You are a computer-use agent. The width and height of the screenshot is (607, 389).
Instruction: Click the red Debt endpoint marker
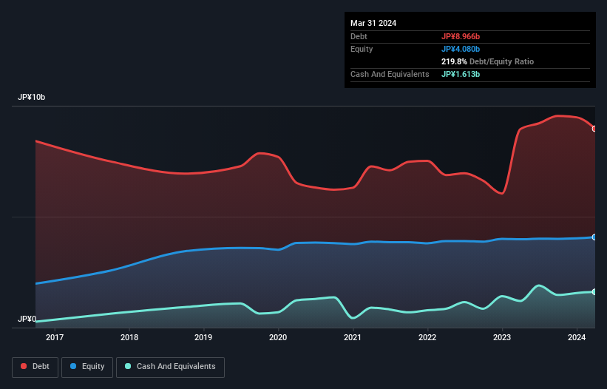(x=594, y=129)
